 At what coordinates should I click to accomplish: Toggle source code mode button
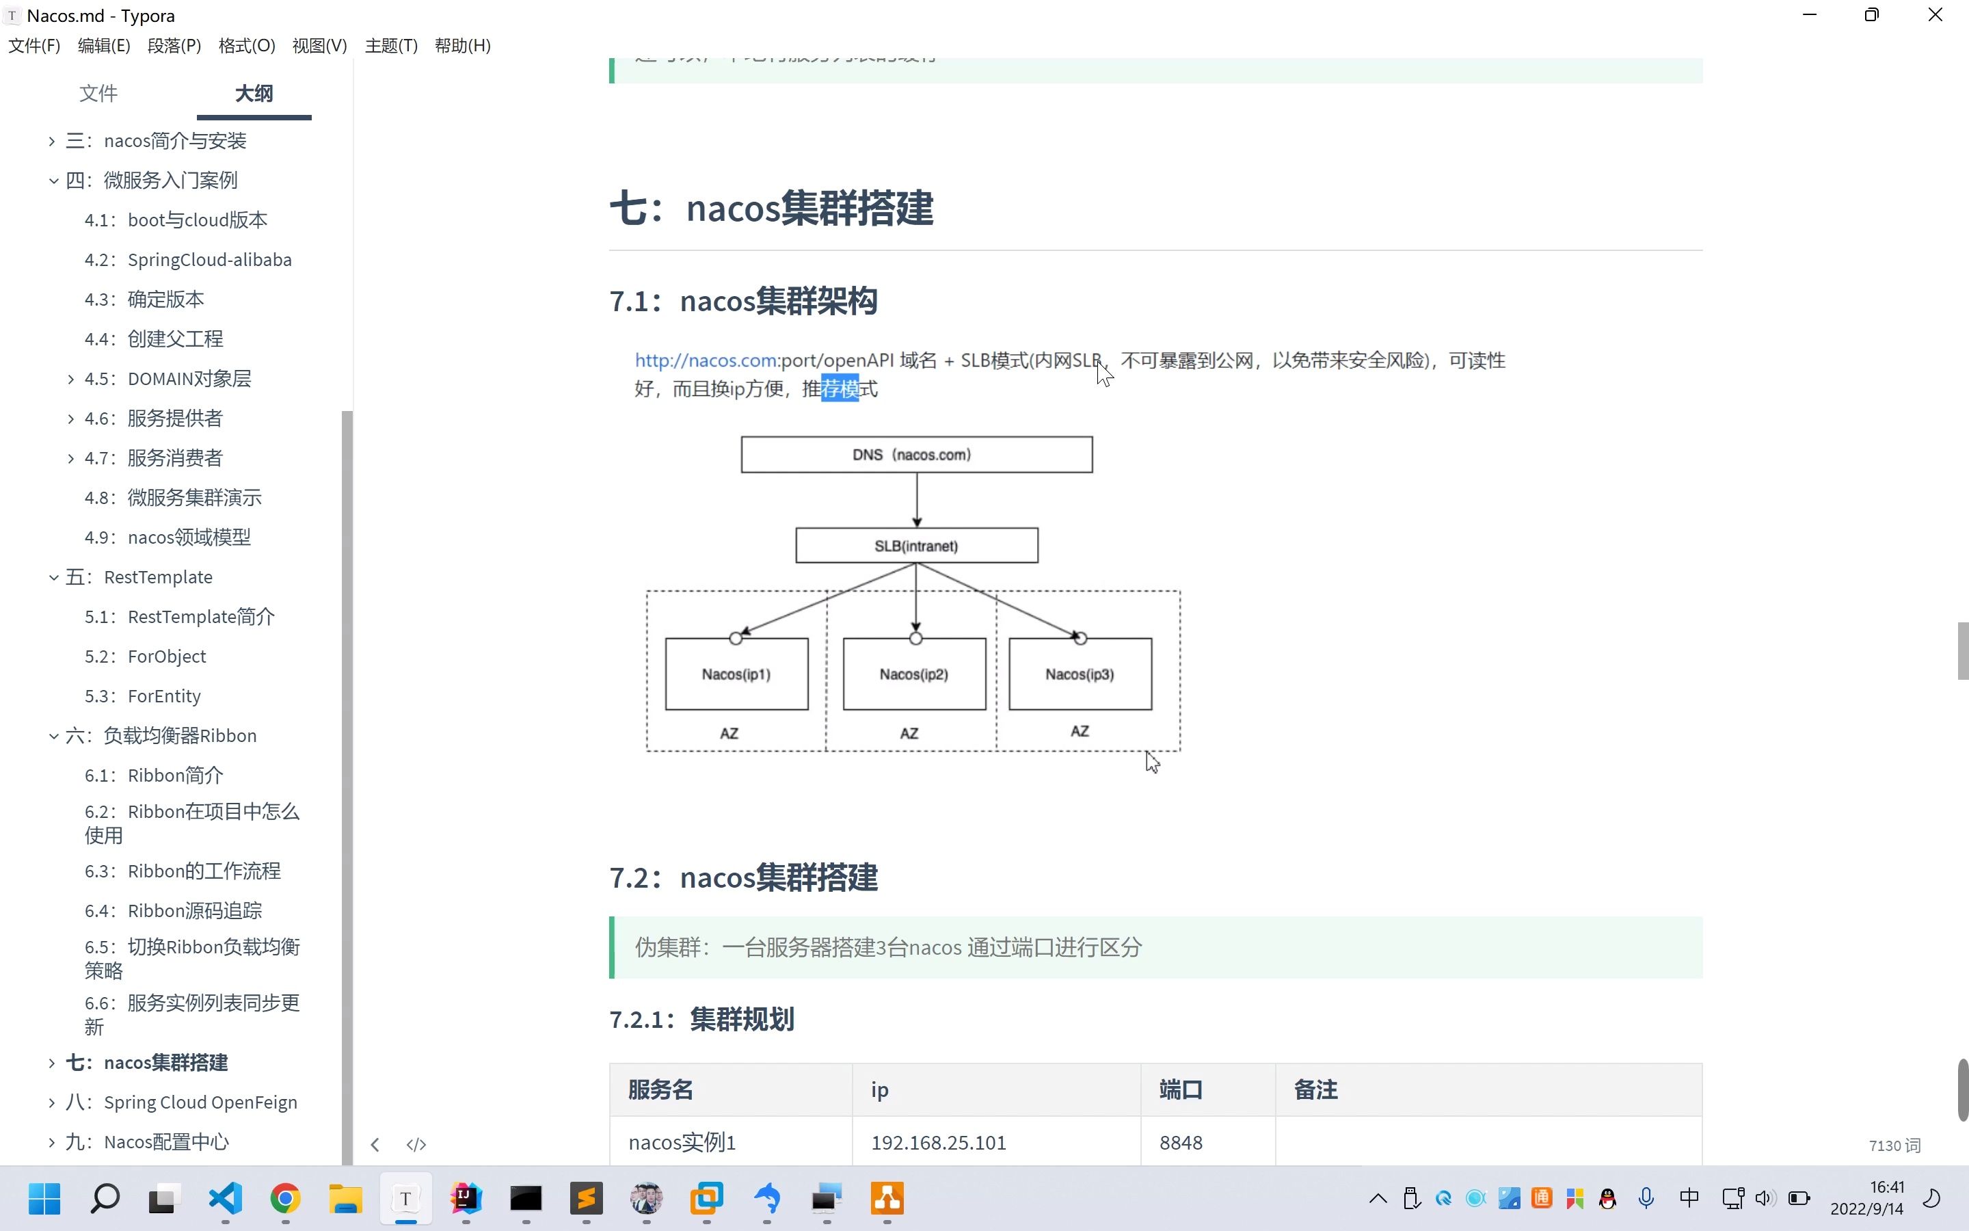tap(416, 1145)
